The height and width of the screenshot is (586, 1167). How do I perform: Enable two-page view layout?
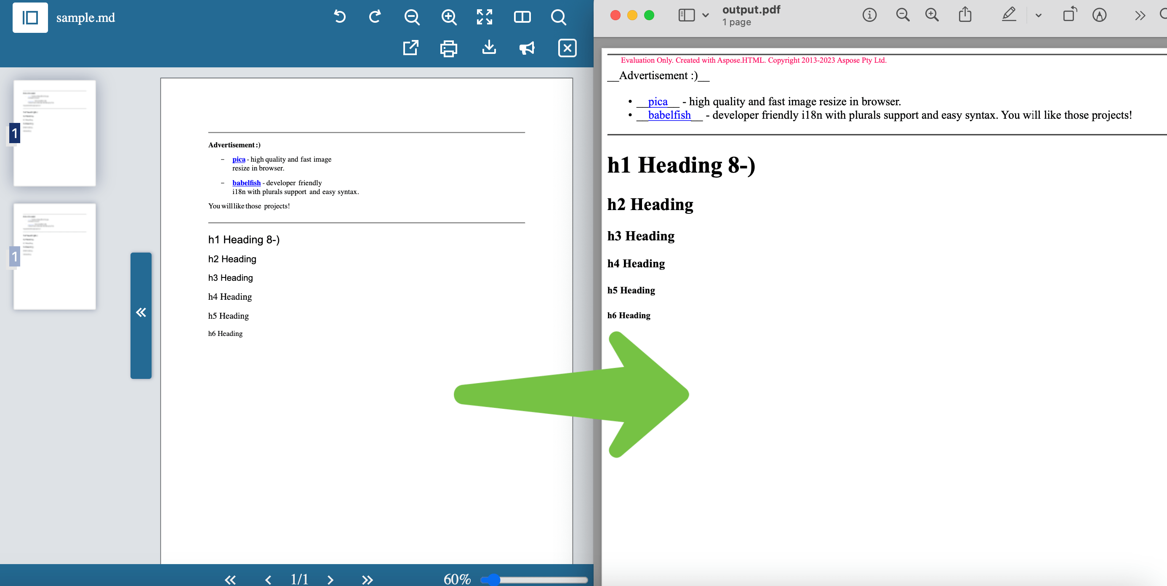(522, 17)
